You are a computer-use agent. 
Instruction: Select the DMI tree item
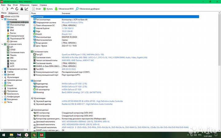10,28
